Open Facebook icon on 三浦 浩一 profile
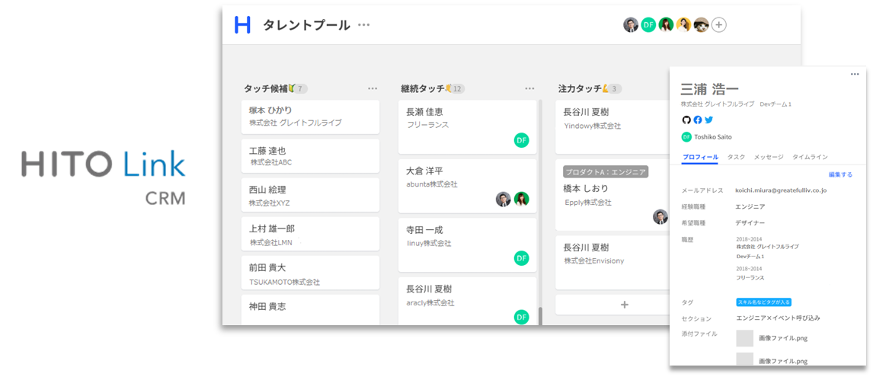Screen dimensions: 873x377 698,120
